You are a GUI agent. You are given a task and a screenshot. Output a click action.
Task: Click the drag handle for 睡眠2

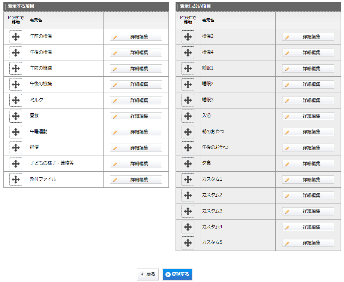tap(188, 85)
